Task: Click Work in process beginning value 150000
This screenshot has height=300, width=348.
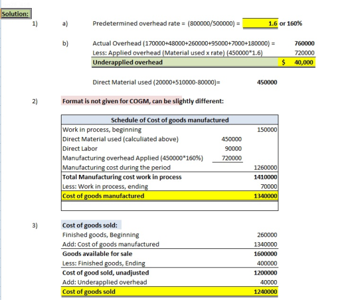Action: click(267, 130)
